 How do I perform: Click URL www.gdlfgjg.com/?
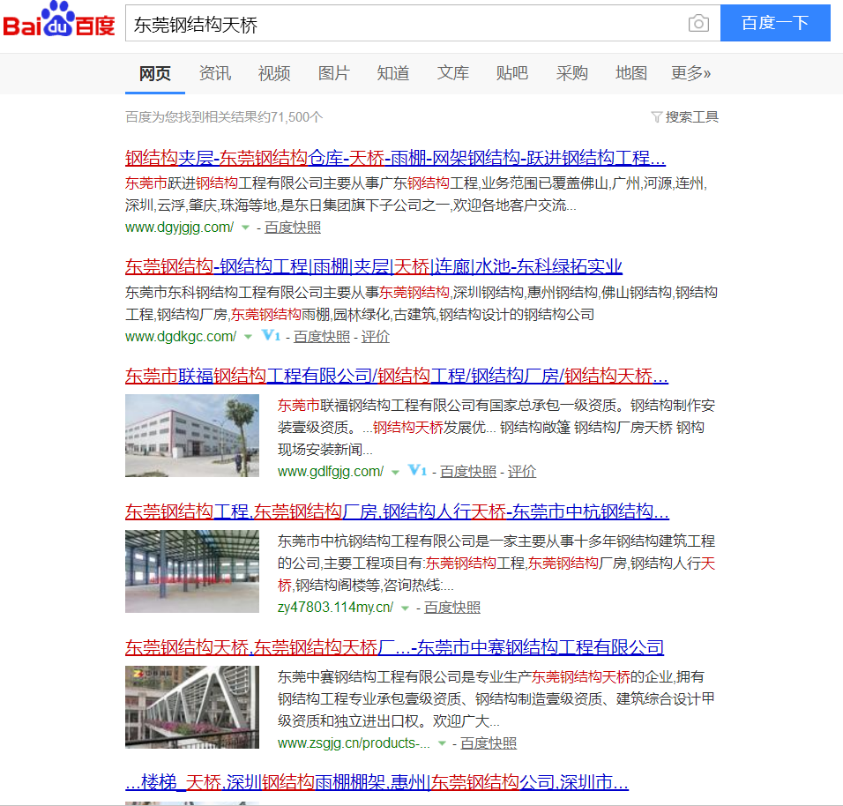pyautogui.click(x=331, y=472)
